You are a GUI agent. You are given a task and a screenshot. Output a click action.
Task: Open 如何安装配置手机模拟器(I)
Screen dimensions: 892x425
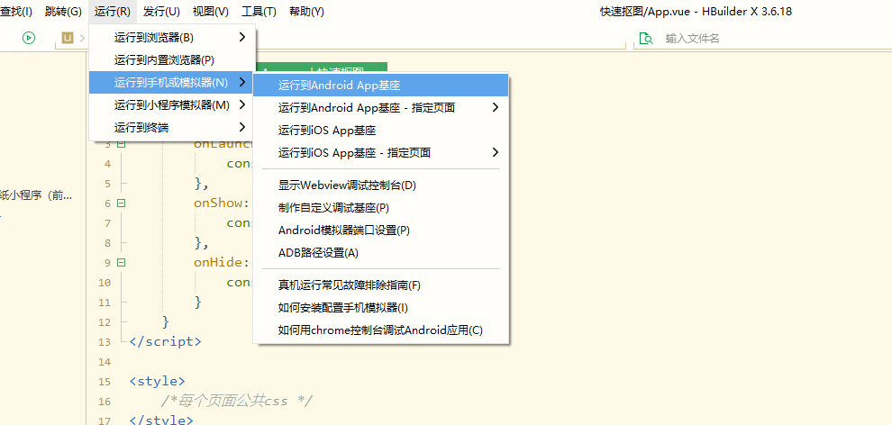[380, 308]
